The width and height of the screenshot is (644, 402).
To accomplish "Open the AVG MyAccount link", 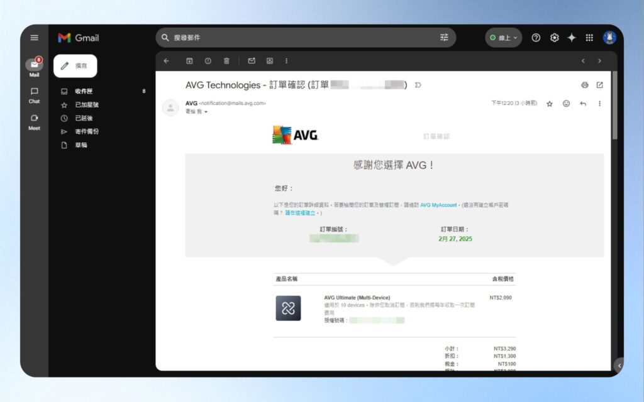I will click(x=438, y=205).
